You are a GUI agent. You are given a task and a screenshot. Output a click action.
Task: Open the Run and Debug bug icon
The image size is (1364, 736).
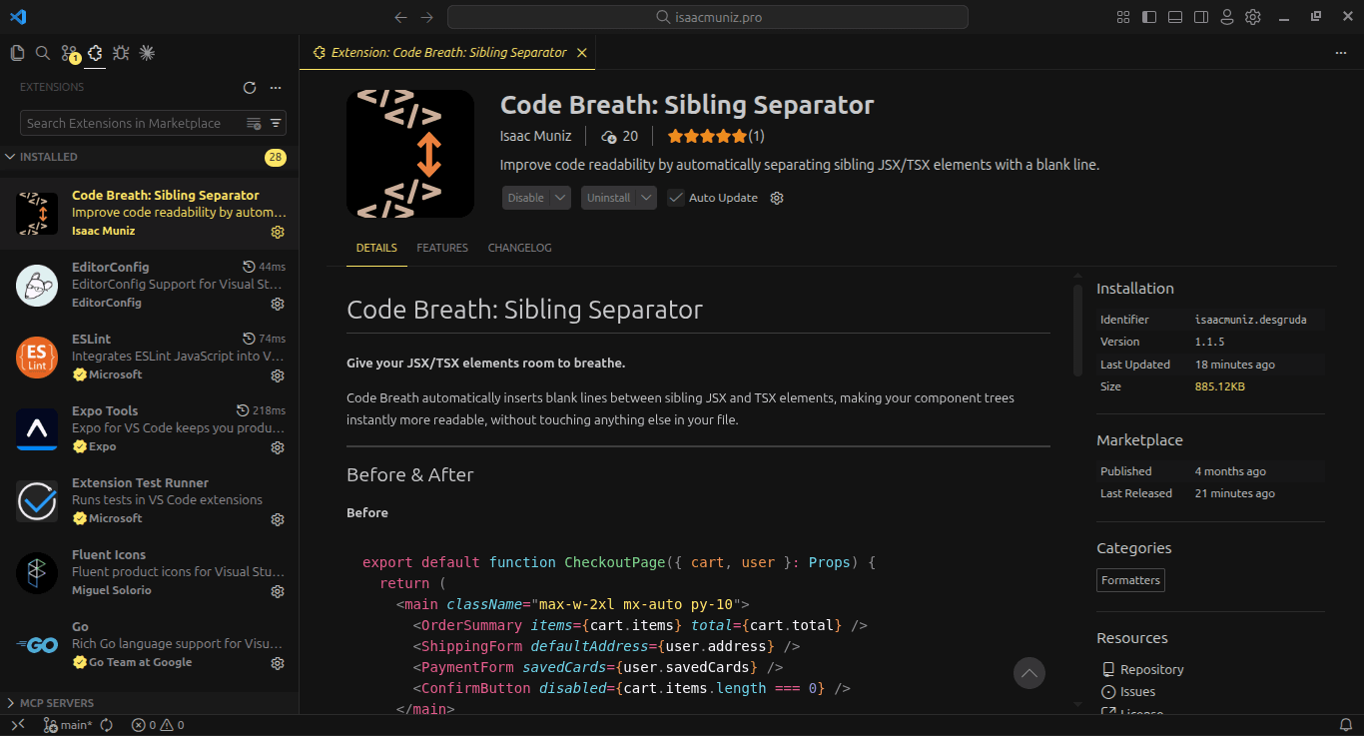pos(121,53)
